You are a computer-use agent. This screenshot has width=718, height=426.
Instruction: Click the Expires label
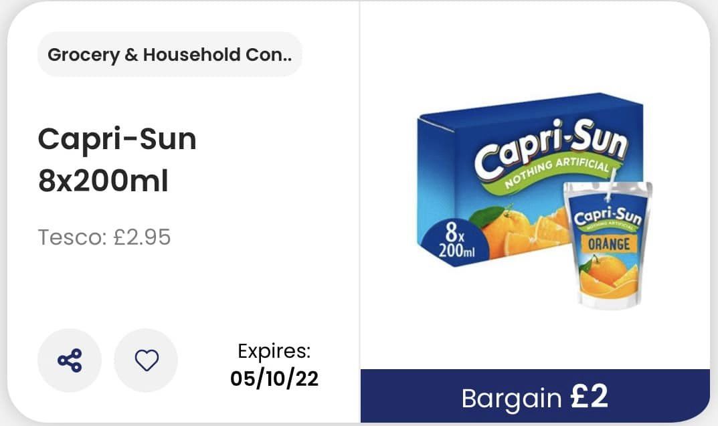274,351
